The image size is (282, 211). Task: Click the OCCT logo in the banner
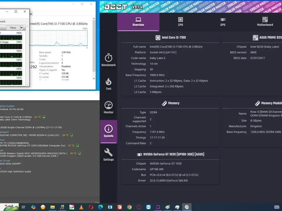tap(116, 7)
